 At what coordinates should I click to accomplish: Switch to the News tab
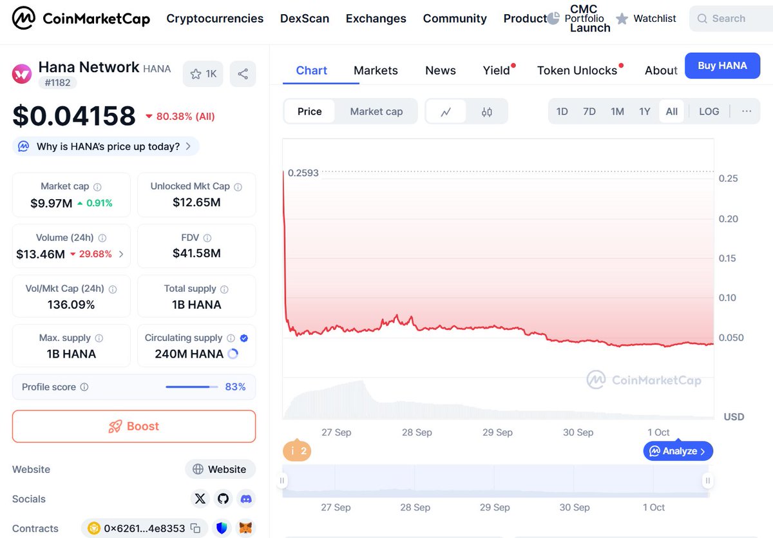coord(441,70)
